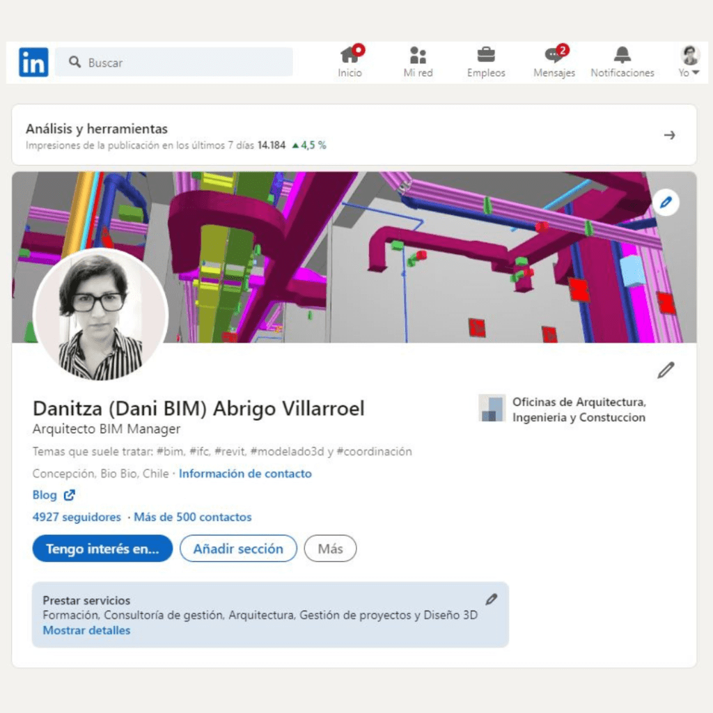Click the pencil on the Prestar servicios card
Viewport: 713px width, 713px height.
click(x=493, y=599)
